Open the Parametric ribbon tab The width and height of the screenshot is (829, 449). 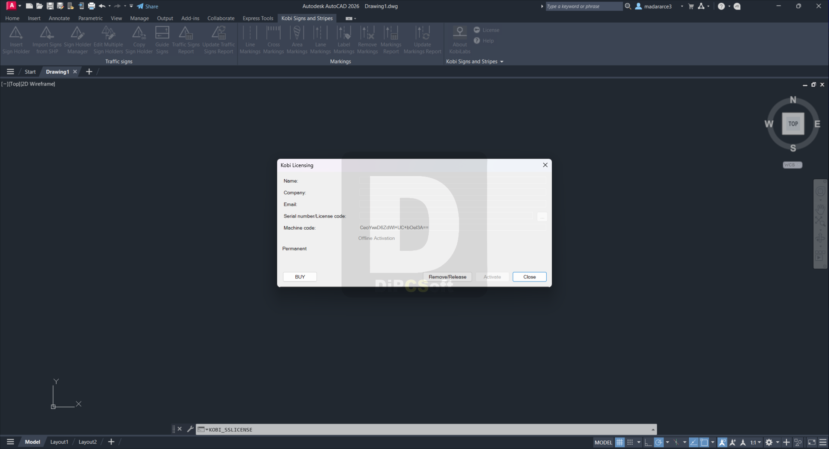(x=90, y=18)
